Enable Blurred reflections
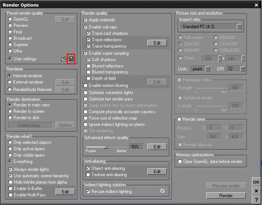 tap(88, 66)
